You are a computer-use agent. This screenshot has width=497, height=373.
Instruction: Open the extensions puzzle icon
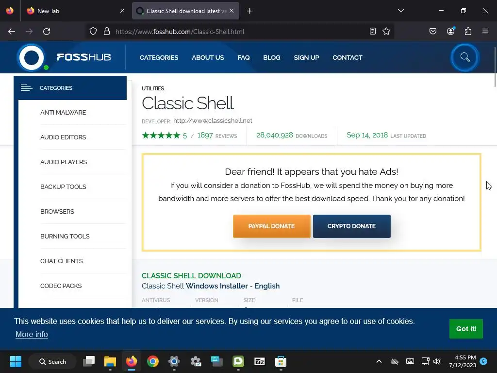click(468, 31)
